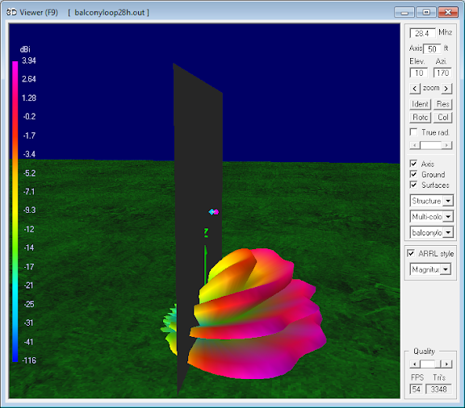Click the Ident button

(420, 104)
